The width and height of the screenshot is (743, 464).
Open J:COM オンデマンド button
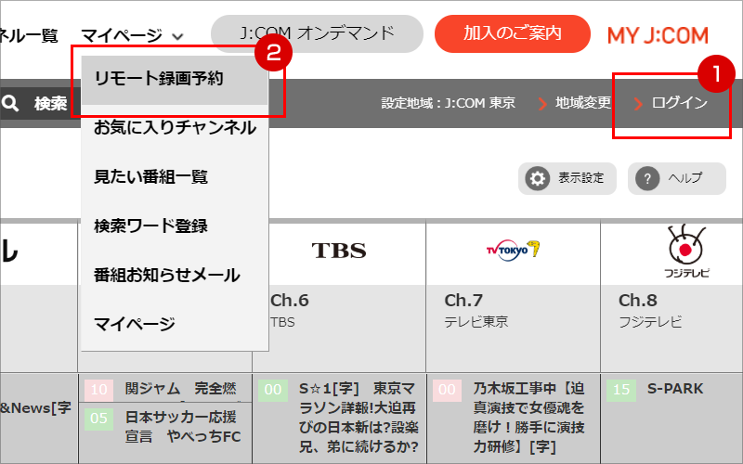coord(317,33)
